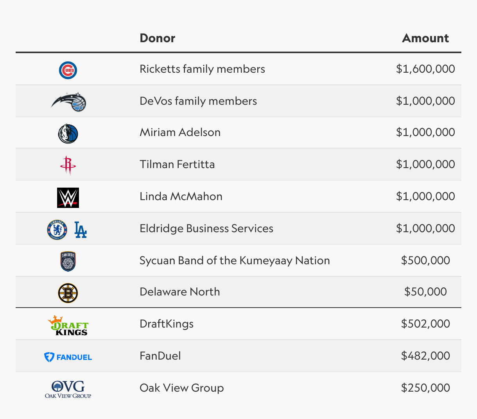Select the Oak View Group logo
The height and width of the screenshot is (419, 477).
click(68, 389)
